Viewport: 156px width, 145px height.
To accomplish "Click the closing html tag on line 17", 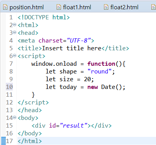I will 29,141.
